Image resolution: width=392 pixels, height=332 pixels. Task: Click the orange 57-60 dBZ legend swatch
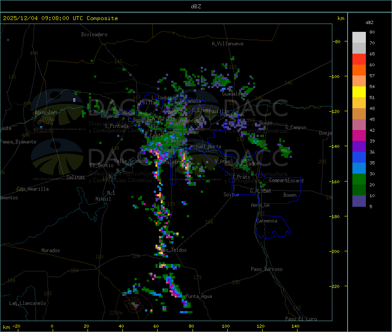click(359, 70)
